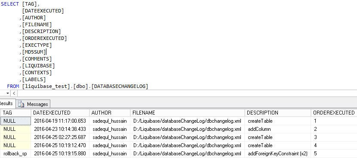Click [DATABASECHANGELOG] in the FROM clause
The width and height of the screenshot is (357, 160).
tap(120, 86)
